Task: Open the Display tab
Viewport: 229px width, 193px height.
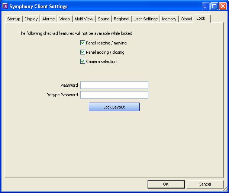Action: (x=31, y=19)
